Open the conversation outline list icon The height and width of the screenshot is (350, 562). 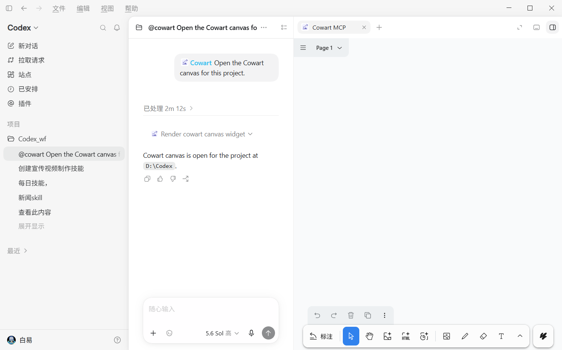point(284,27)
